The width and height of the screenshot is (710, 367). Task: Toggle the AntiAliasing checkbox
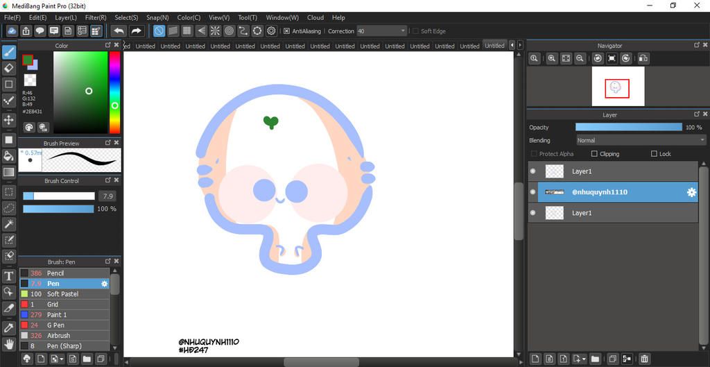pos(286,31)
